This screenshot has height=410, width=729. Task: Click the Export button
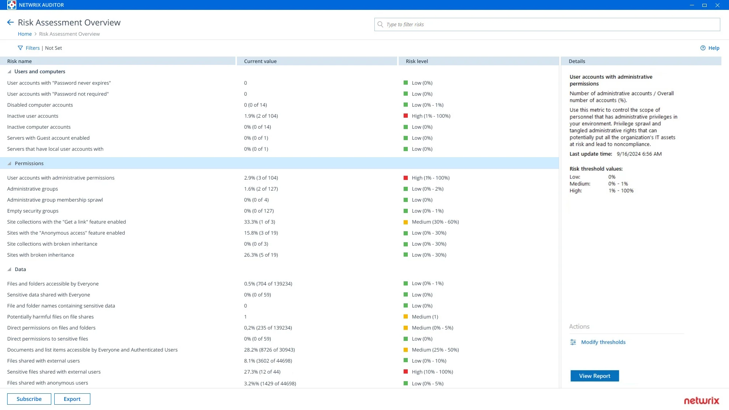pyautogui.click(x=72, y=399)
